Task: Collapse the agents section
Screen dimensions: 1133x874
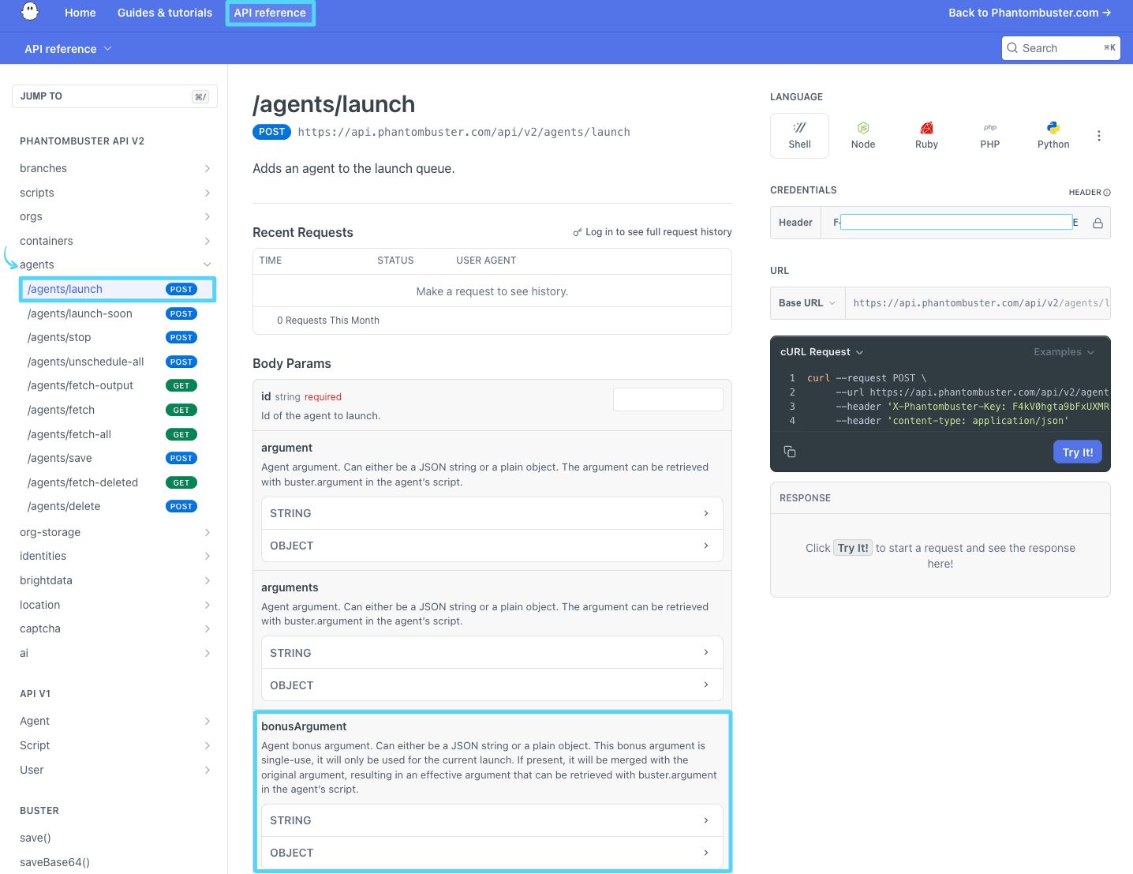Action: point(114,264)
